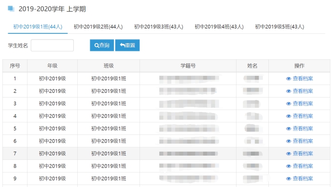Switch to the 初中2019级5班(43人) tab
Viewport: 334px width, 187px height.
point(279,27)
